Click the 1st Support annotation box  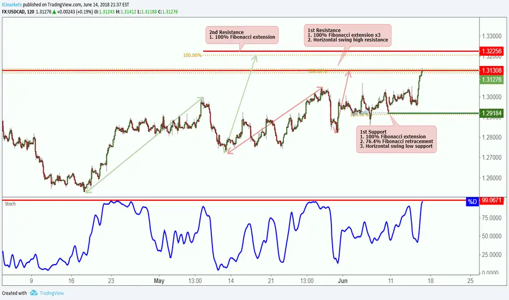click(x=396, y=139)
